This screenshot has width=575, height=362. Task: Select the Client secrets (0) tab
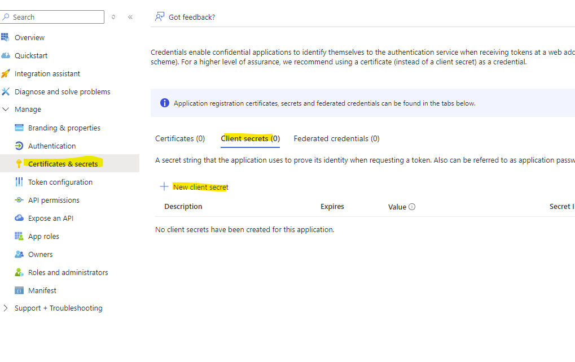click(250, 138)
